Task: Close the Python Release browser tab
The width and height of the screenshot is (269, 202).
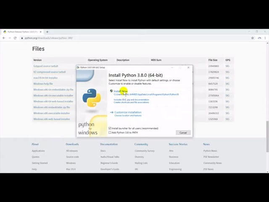Action: [41, 32]
